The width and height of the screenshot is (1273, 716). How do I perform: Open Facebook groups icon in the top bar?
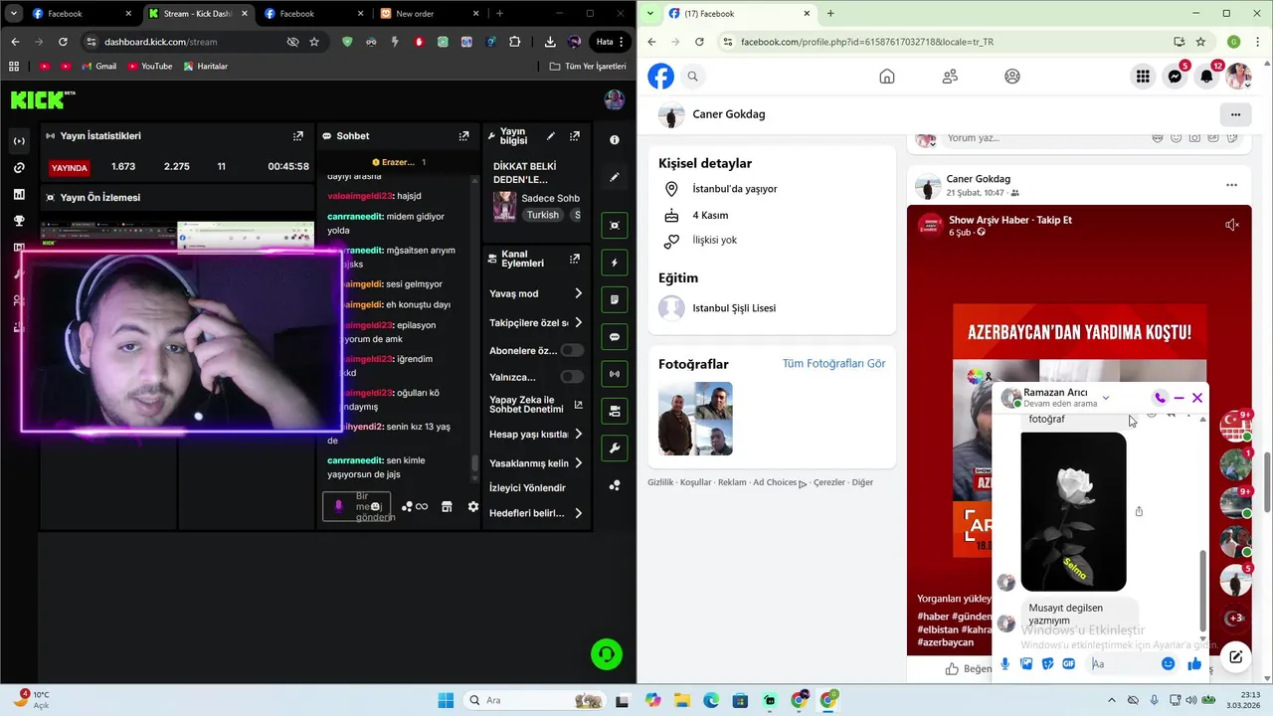pos(1012,77)
